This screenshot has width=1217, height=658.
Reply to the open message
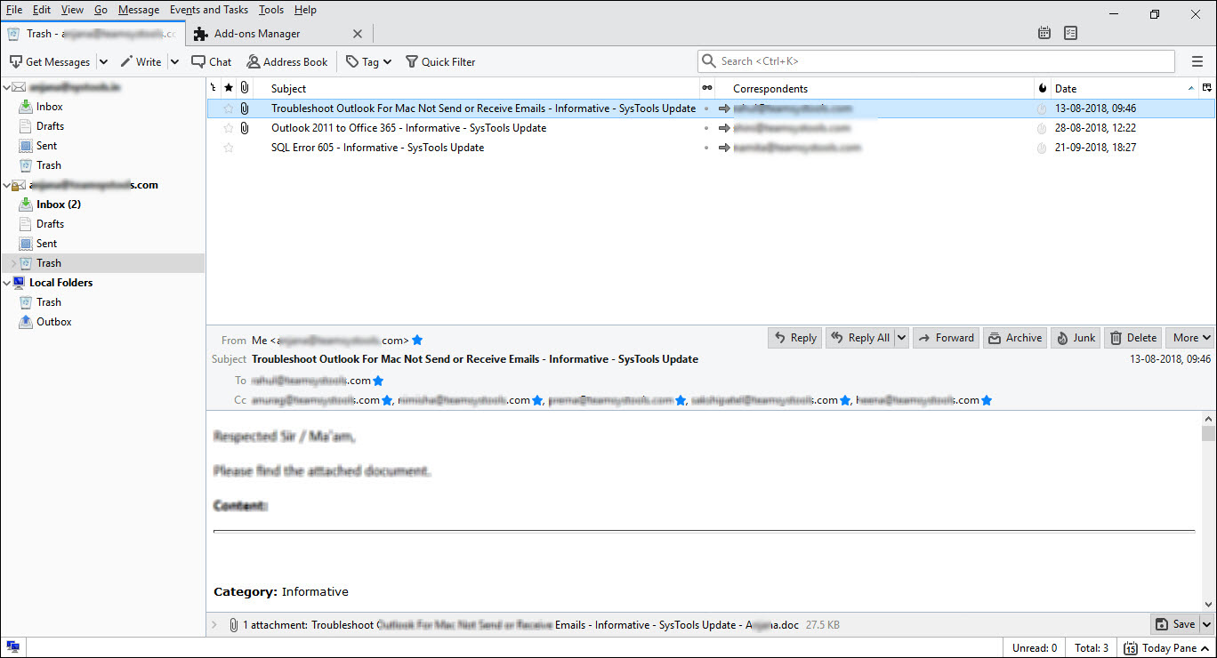(795, 338)
